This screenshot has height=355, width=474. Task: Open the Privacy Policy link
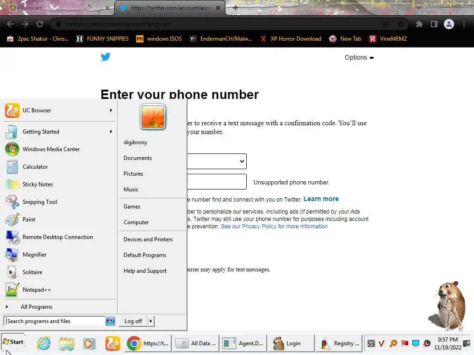274,226
